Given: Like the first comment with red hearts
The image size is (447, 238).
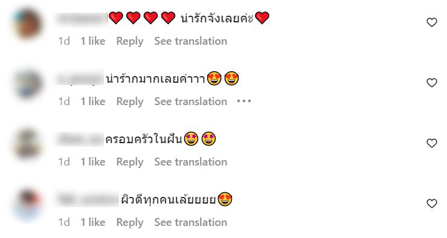Looking at the screenshot, I should pyautogui.click(x=432, y=22).
